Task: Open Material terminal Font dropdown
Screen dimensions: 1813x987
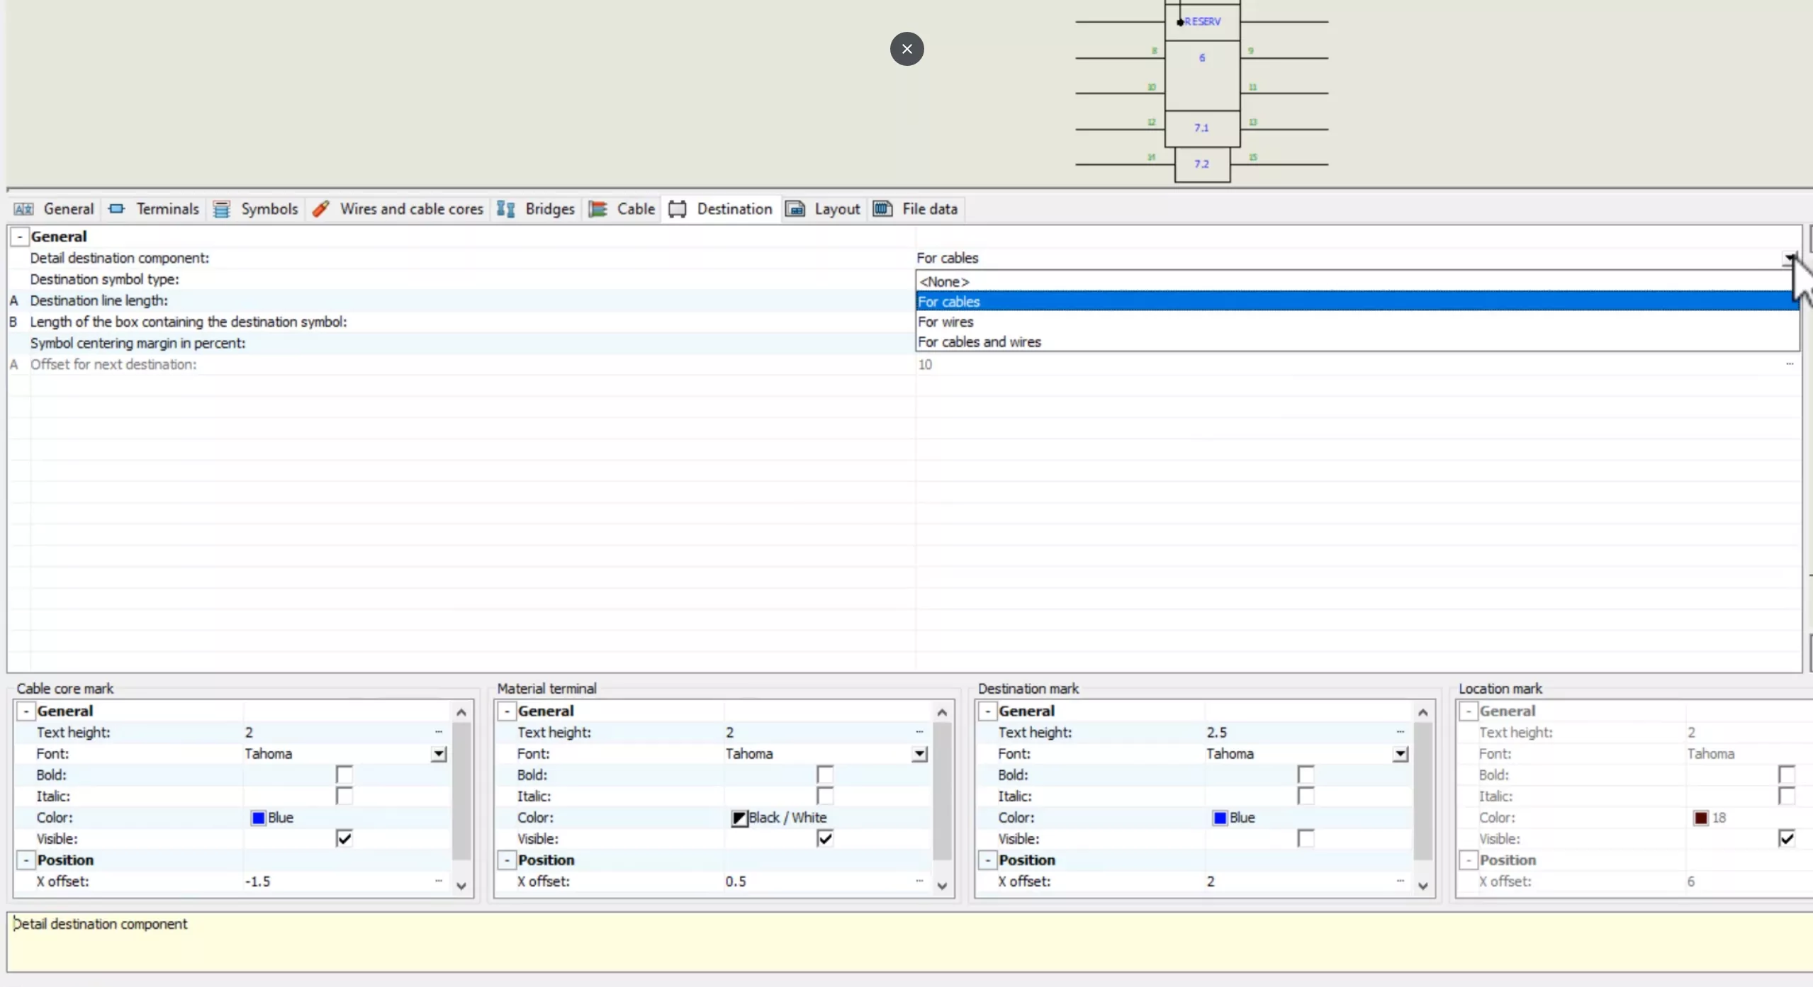Action: pyautogui.click(x=919, y=754)
